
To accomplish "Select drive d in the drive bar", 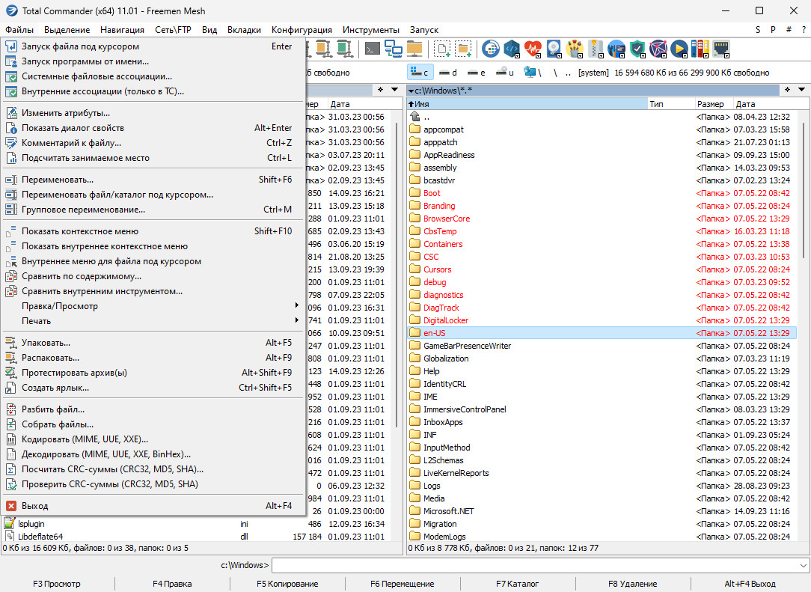I will tap(448, 73).
